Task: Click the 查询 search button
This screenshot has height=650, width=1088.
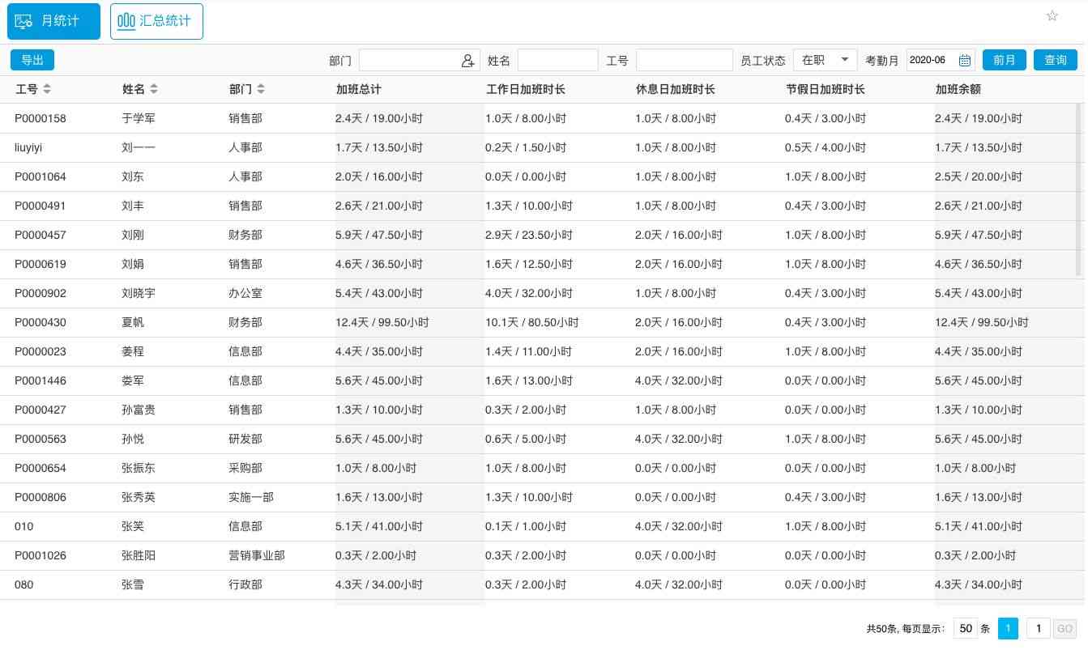Action: click(x=1055, y=60)
